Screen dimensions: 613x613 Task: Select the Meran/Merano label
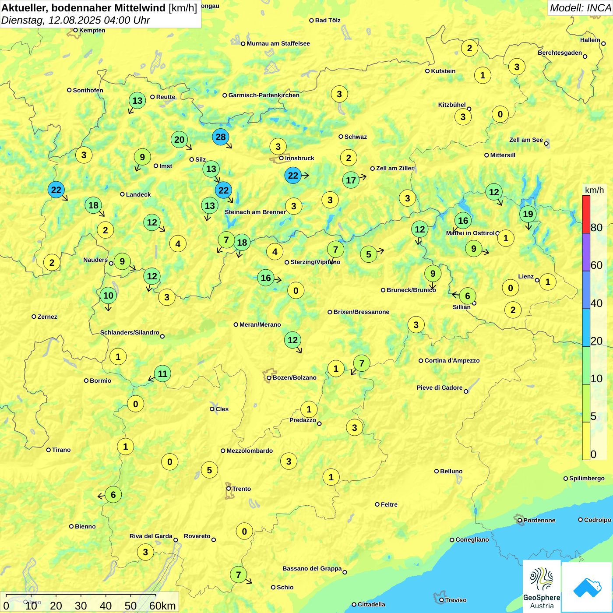click(260, 324)
